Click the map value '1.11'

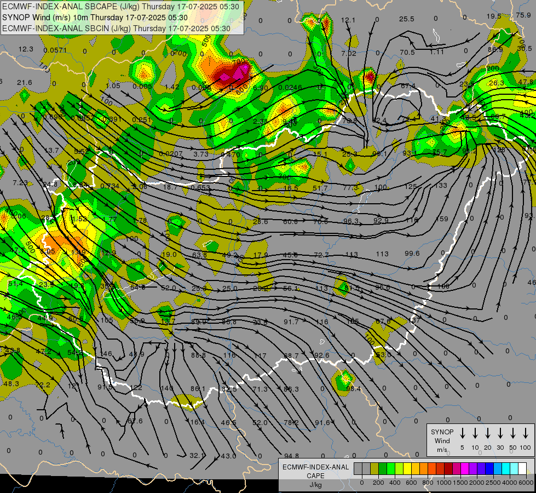[x=436, y=51]
